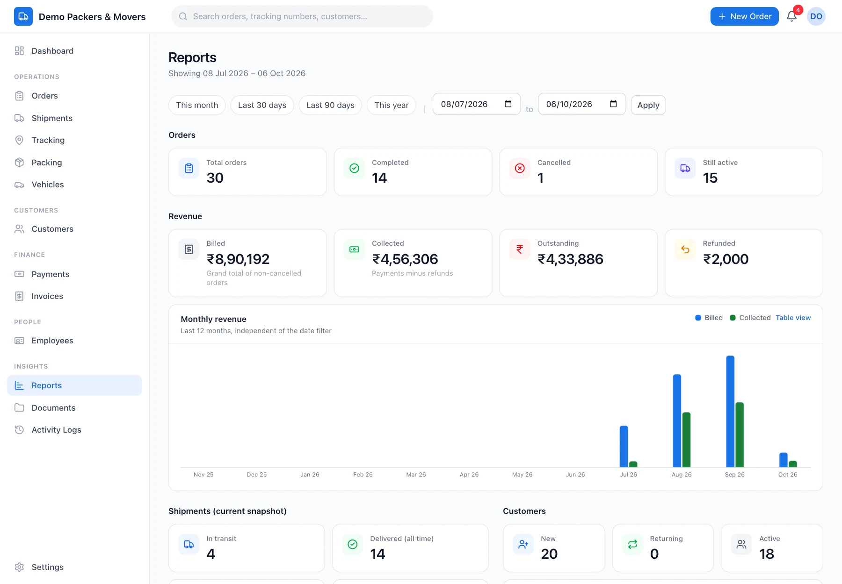Screen dimensions: 842x584
Task: Switch the chart to Table view
Action: pos(793,318)
